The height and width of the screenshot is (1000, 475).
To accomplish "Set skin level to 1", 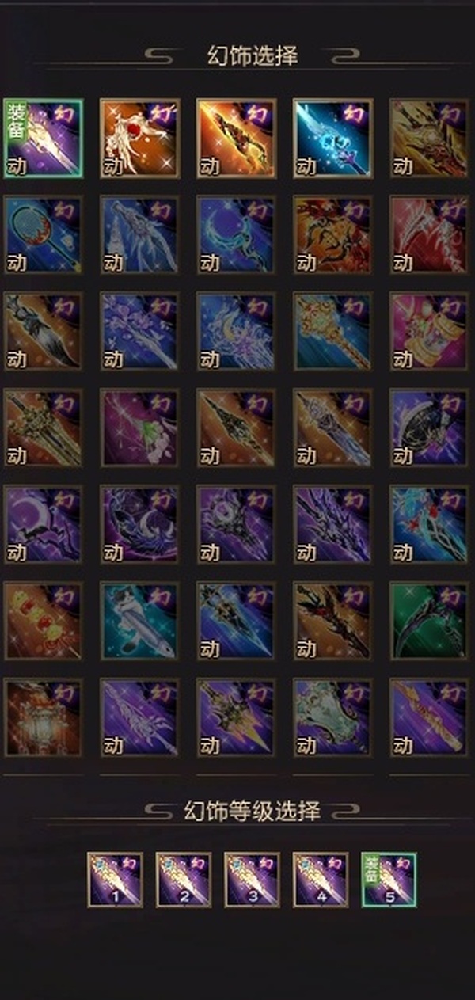I will click(116, 880).
